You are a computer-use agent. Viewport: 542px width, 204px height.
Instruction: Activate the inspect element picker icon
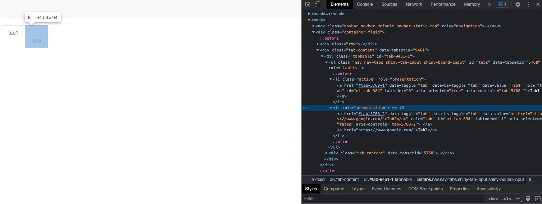tap(308, 4)
